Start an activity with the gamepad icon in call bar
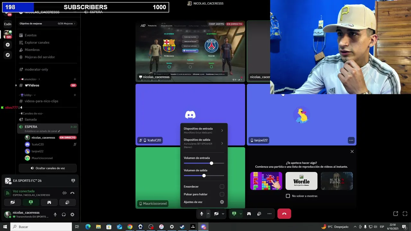 [249, 214]
